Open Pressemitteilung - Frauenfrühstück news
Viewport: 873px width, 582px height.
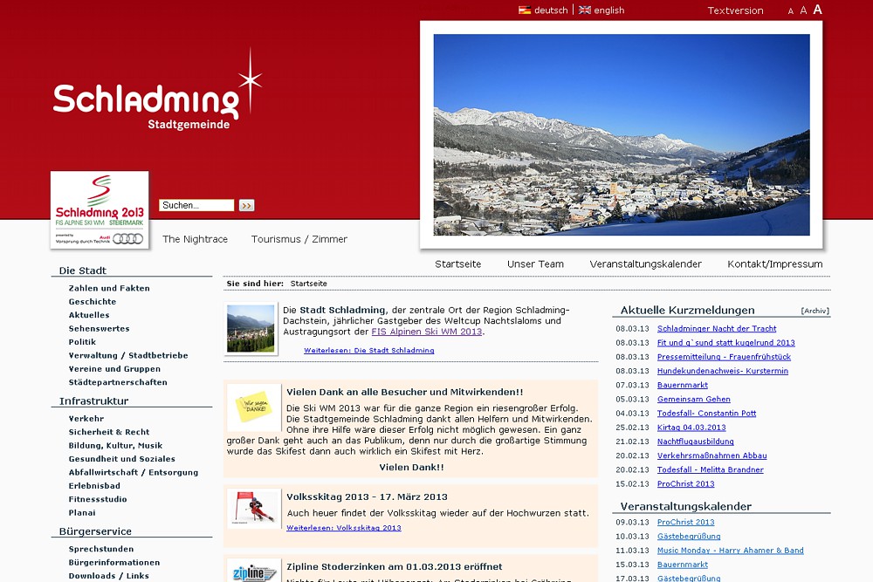coord(724,357)
